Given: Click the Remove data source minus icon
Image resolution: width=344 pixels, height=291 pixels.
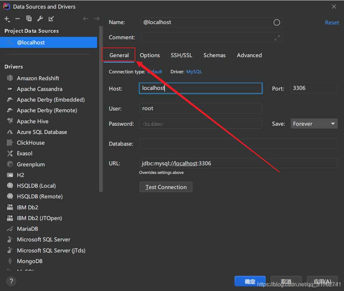Looking at the screenshot, I should pos(18,19).
